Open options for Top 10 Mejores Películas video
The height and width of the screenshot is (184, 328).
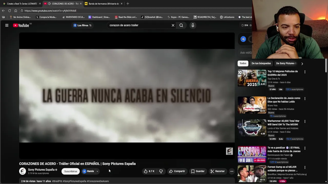(305, 72)
